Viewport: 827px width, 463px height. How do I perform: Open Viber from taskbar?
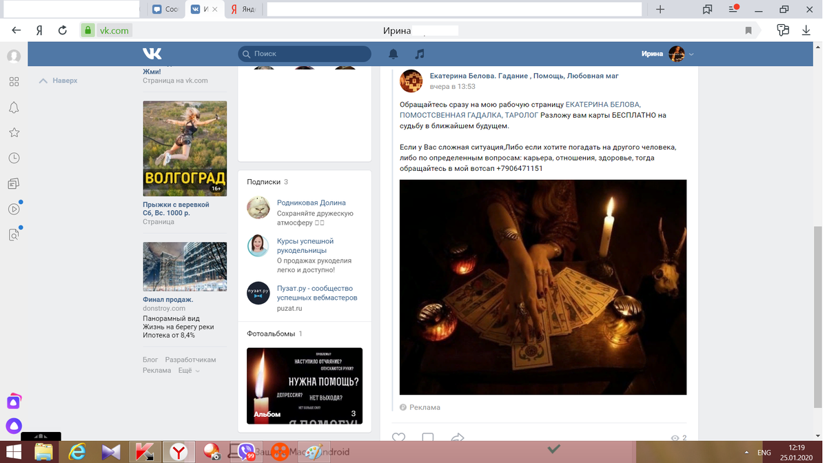246,452
